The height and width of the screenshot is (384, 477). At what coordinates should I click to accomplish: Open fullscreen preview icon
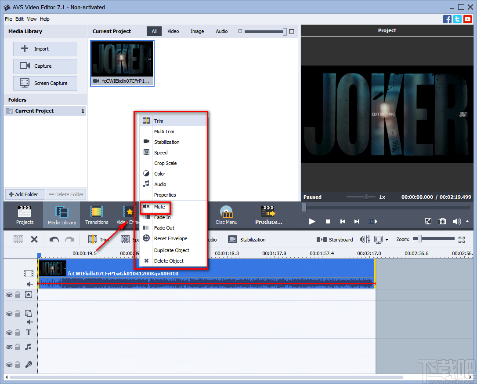click(428, 221)
